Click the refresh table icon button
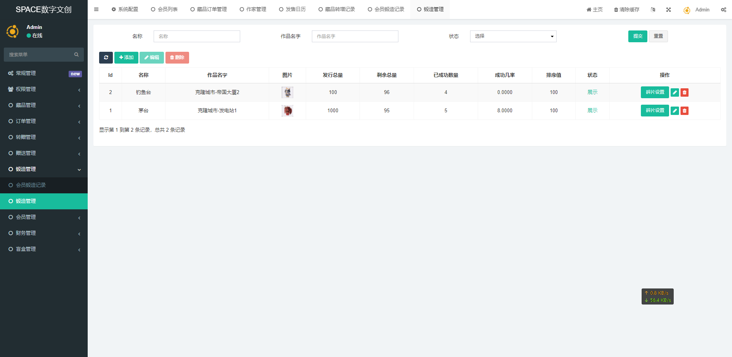This screenshot has height=357, width=732. 106,57
